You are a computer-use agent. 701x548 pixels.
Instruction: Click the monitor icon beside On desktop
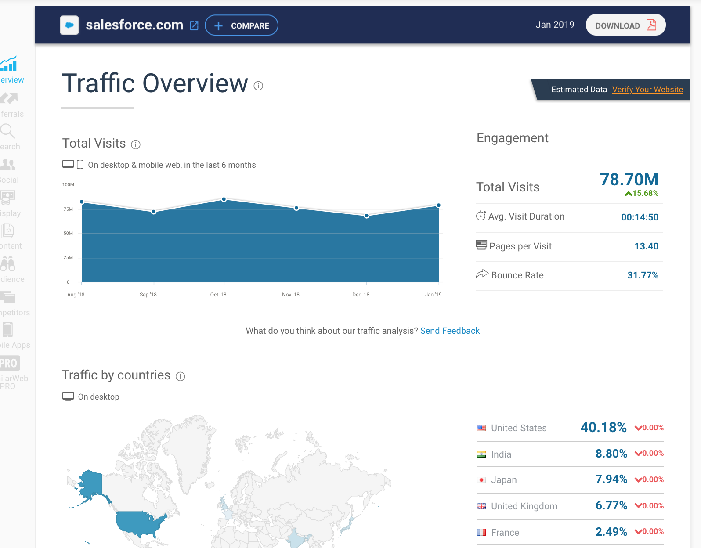pyautogui.click(x=68, y=397)
